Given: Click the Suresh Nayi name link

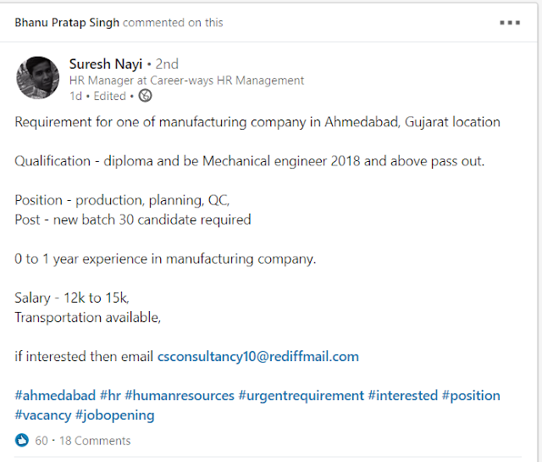Looking at the screenshot, I should (x=105, y=64).
